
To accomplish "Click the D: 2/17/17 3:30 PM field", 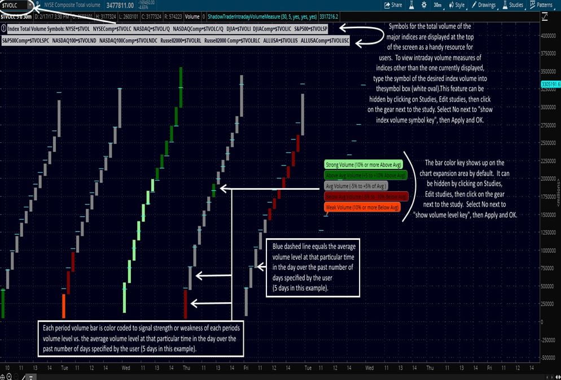I will click(x=52, y=17).
